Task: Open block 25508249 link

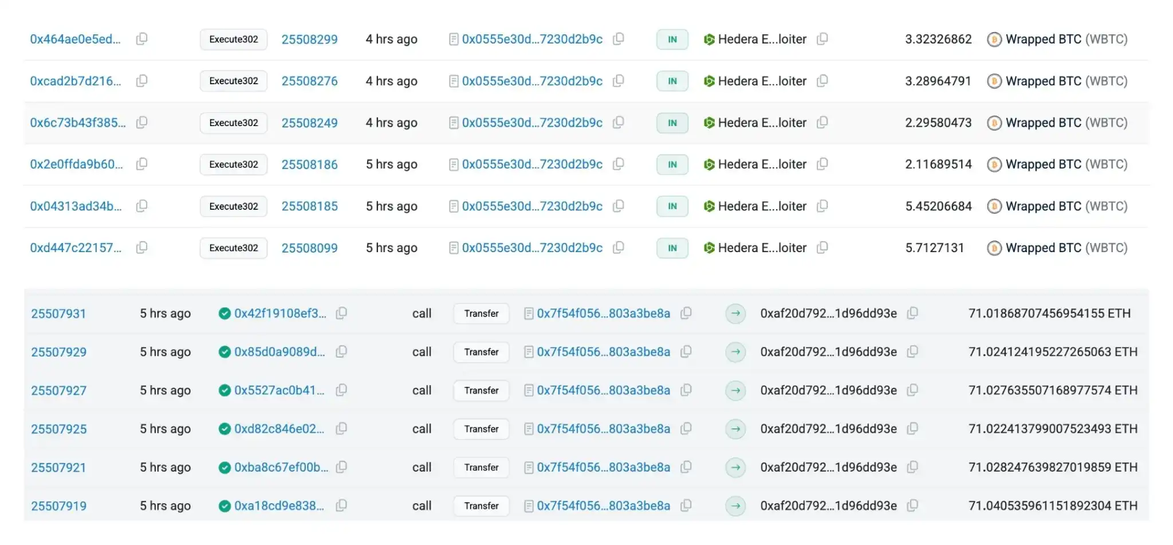Action: [x=309, y=123]
